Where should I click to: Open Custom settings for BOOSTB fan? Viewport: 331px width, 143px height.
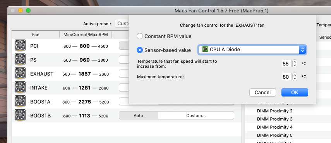[x=196, y=115]
